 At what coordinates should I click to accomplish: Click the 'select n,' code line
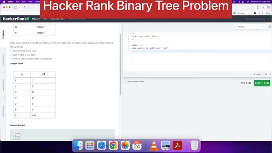(137, 45)
